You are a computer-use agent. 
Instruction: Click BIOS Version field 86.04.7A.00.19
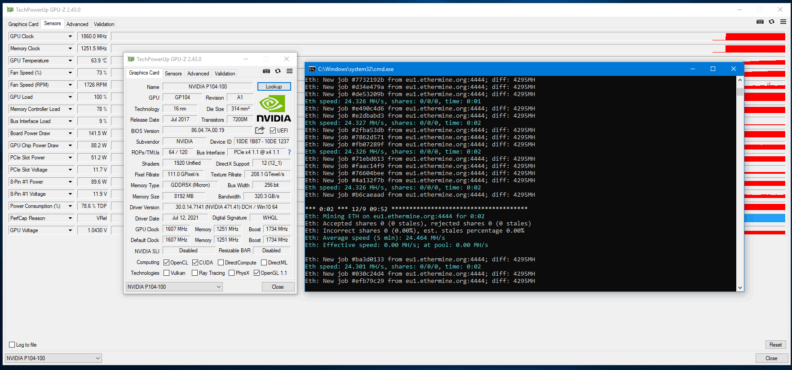point(208,130)
